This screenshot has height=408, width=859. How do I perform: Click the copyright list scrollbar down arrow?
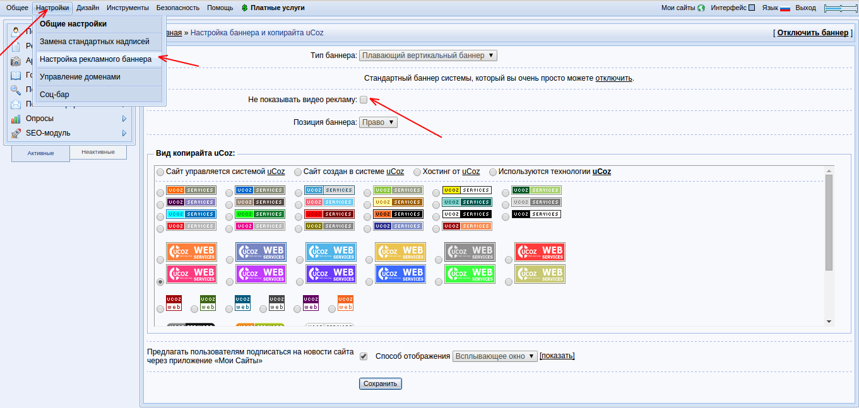click(x=829, y=322)
